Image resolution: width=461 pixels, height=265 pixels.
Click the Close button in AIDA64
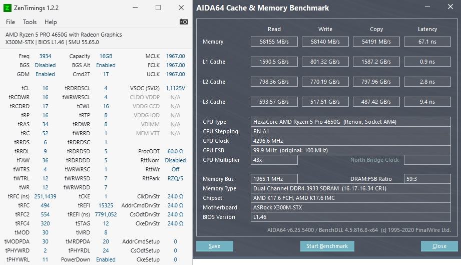tap(439, 246)
